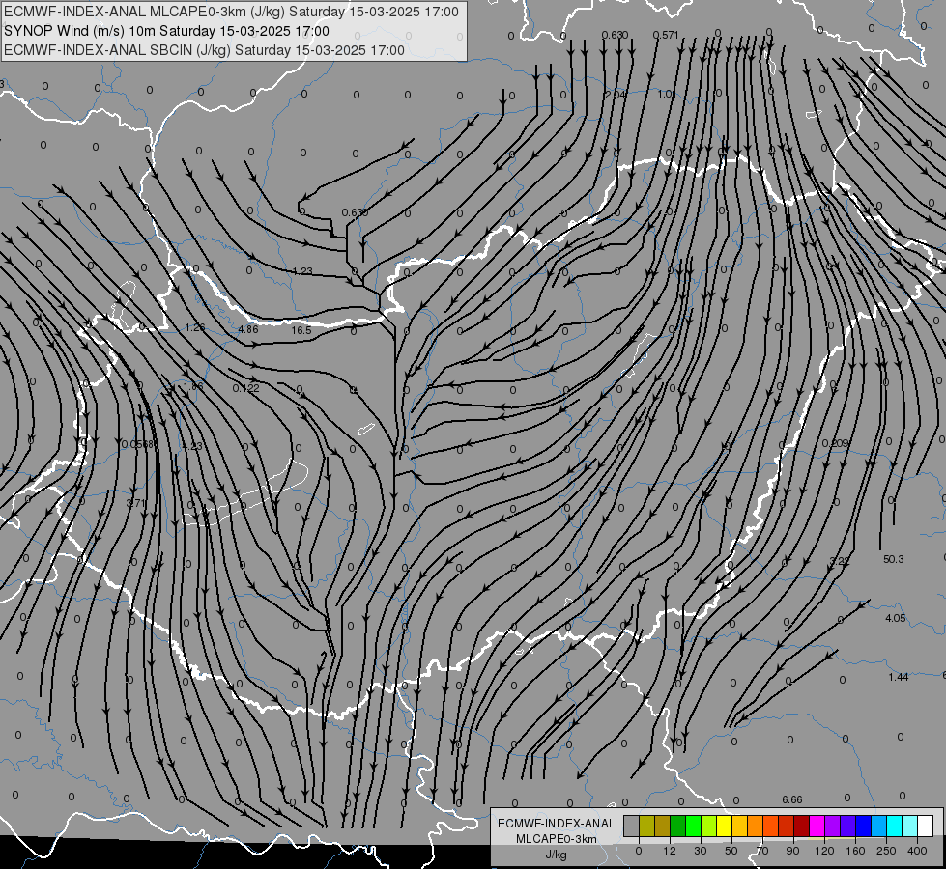Select the bright green legend swatch

click(x=693, y=826)
